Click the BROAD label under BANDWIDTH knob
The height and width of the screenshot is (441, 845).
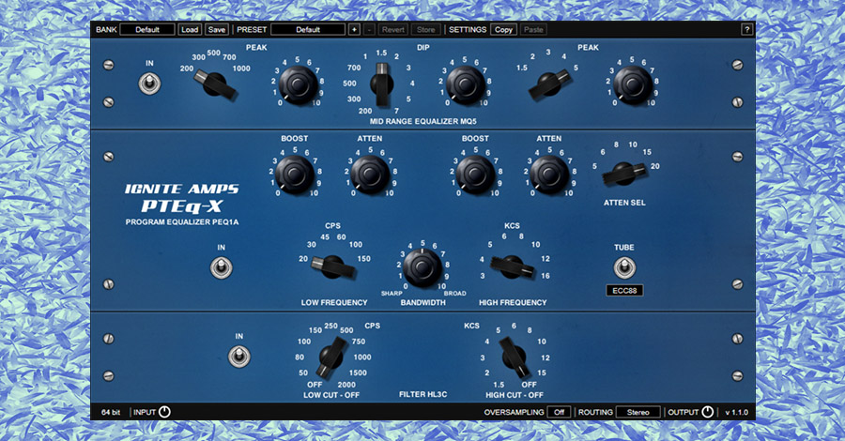coord(454,294)
